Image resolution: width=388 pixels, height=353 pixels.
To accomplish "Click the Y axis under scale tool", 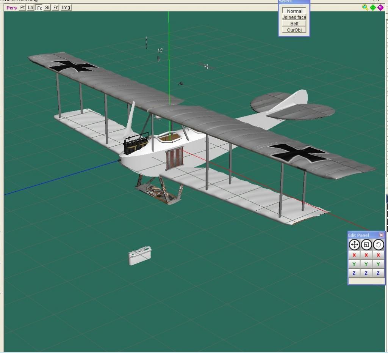I will 366,264.
